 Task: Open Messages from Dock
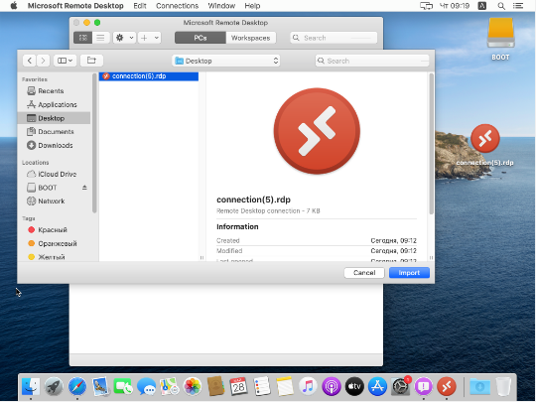pyautogui.click(x=146, y=387)
